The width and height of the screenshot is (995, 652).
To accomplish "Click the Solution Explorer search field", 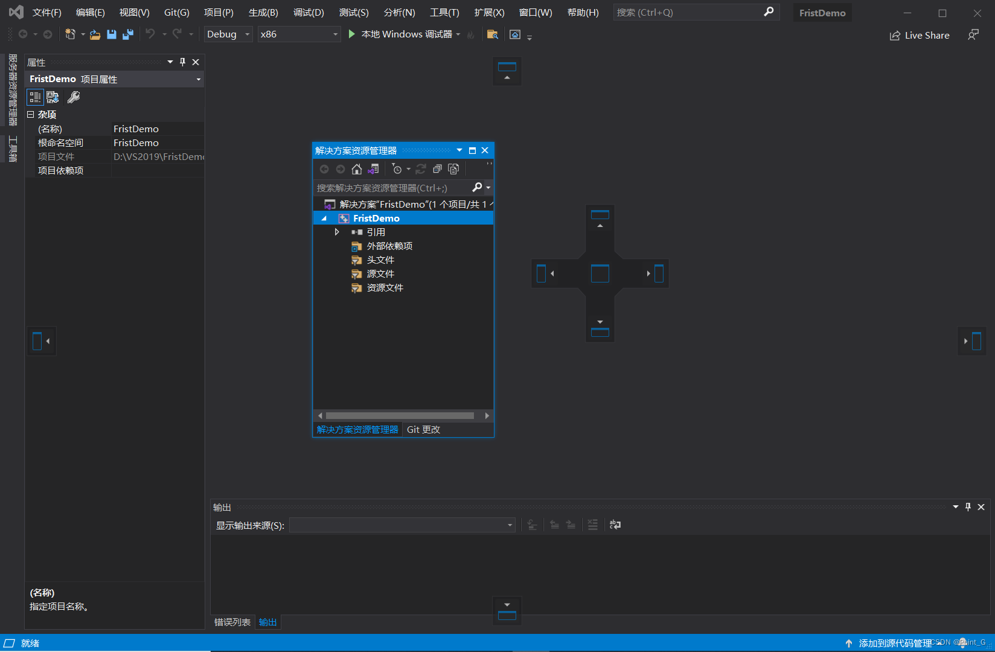I will (x=392, y=188).
